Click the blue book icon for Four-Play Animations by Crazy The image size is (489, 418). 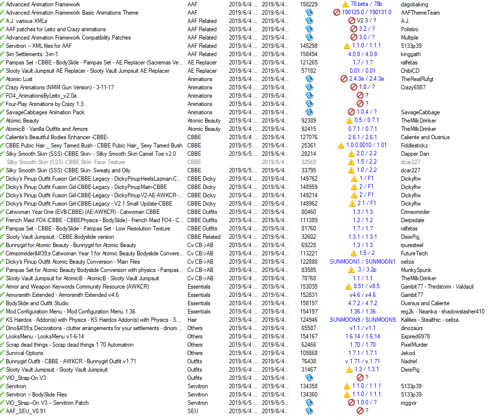(x=309, y=104)
